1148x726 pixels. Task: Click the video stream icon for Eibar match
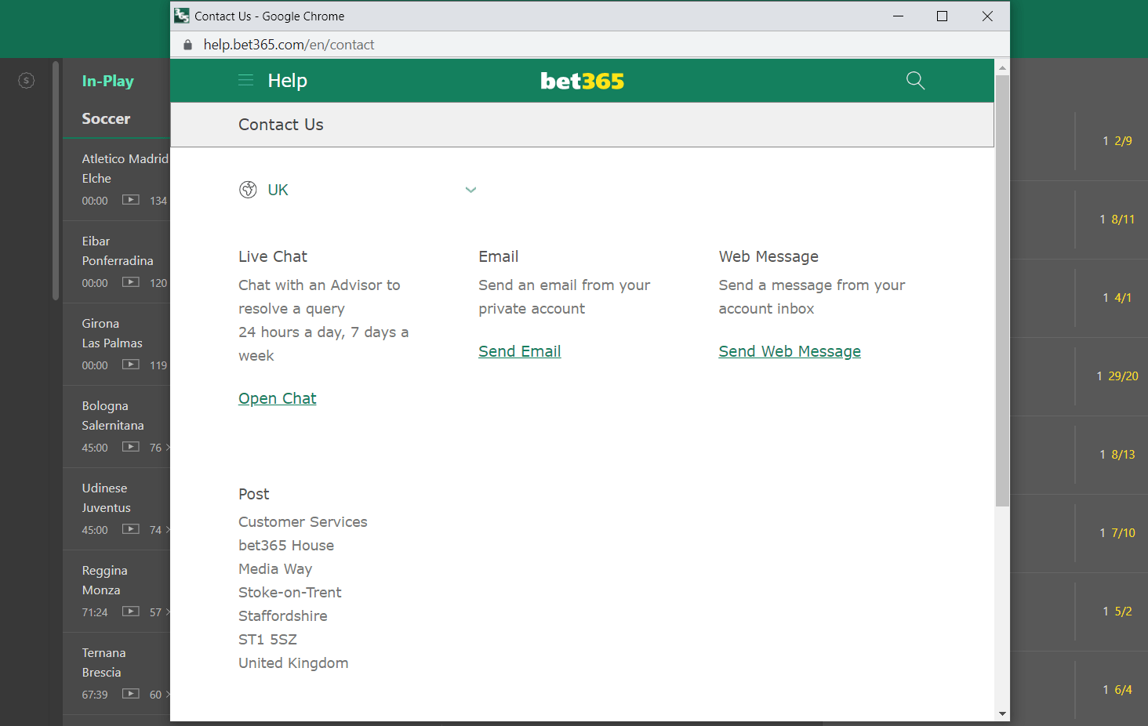[131, 282]
